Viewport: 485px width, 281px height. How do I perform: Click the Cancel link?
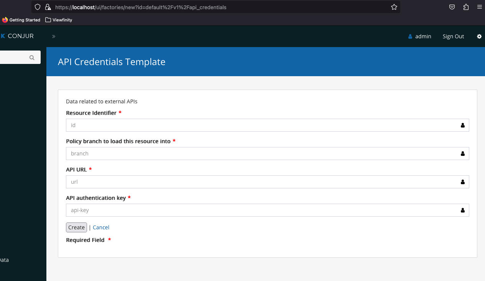click(101, 227)
